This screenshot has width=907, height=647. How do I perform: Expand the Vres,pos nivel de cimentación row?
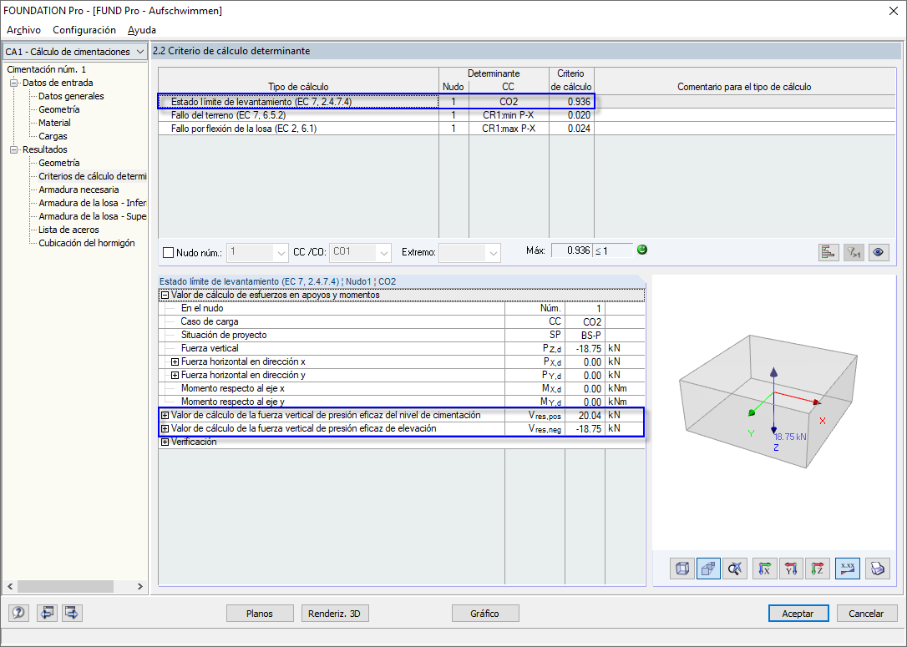coord(165,415)
